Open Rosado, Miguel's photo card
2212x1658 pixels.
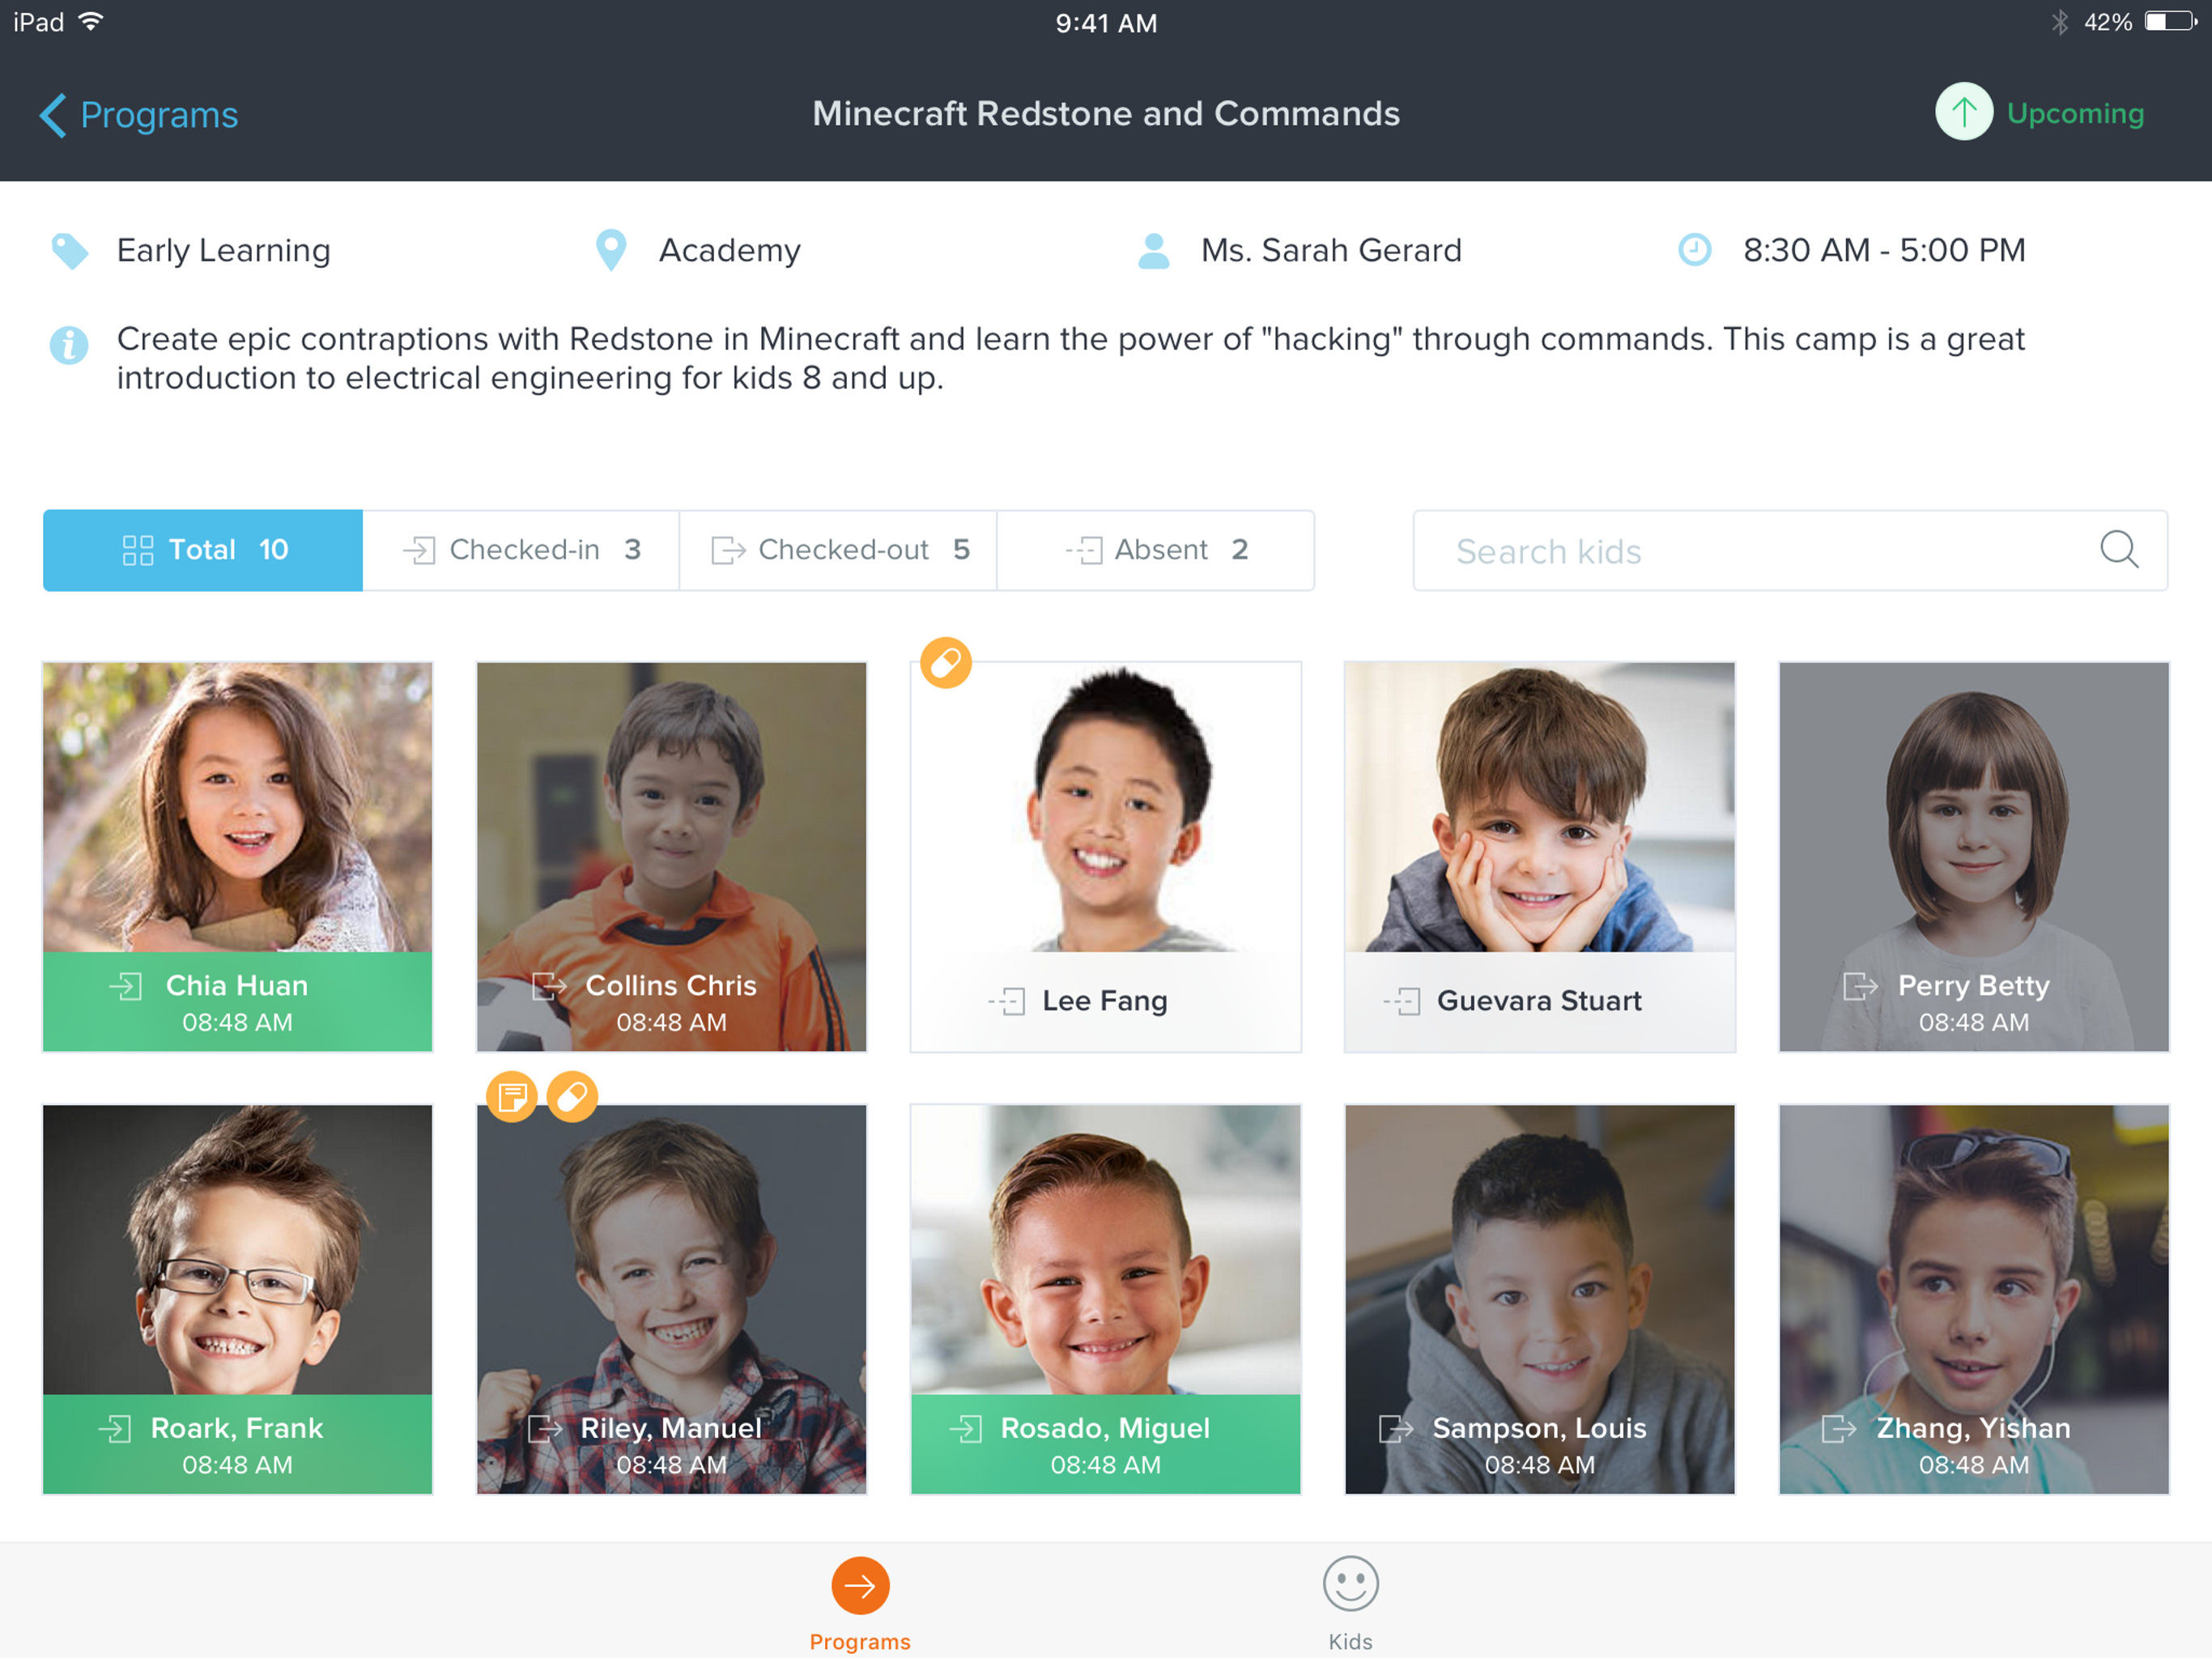[x=1105, y=1299]
